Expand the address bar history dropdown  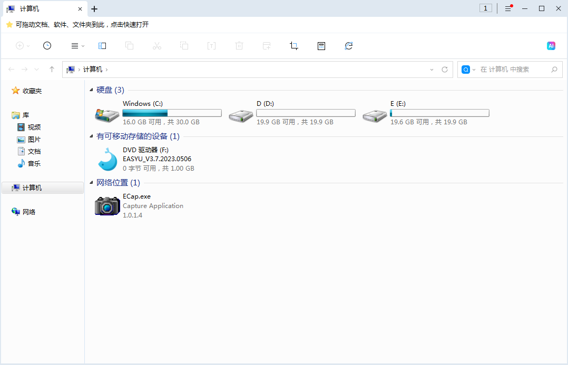pos(432,70)
